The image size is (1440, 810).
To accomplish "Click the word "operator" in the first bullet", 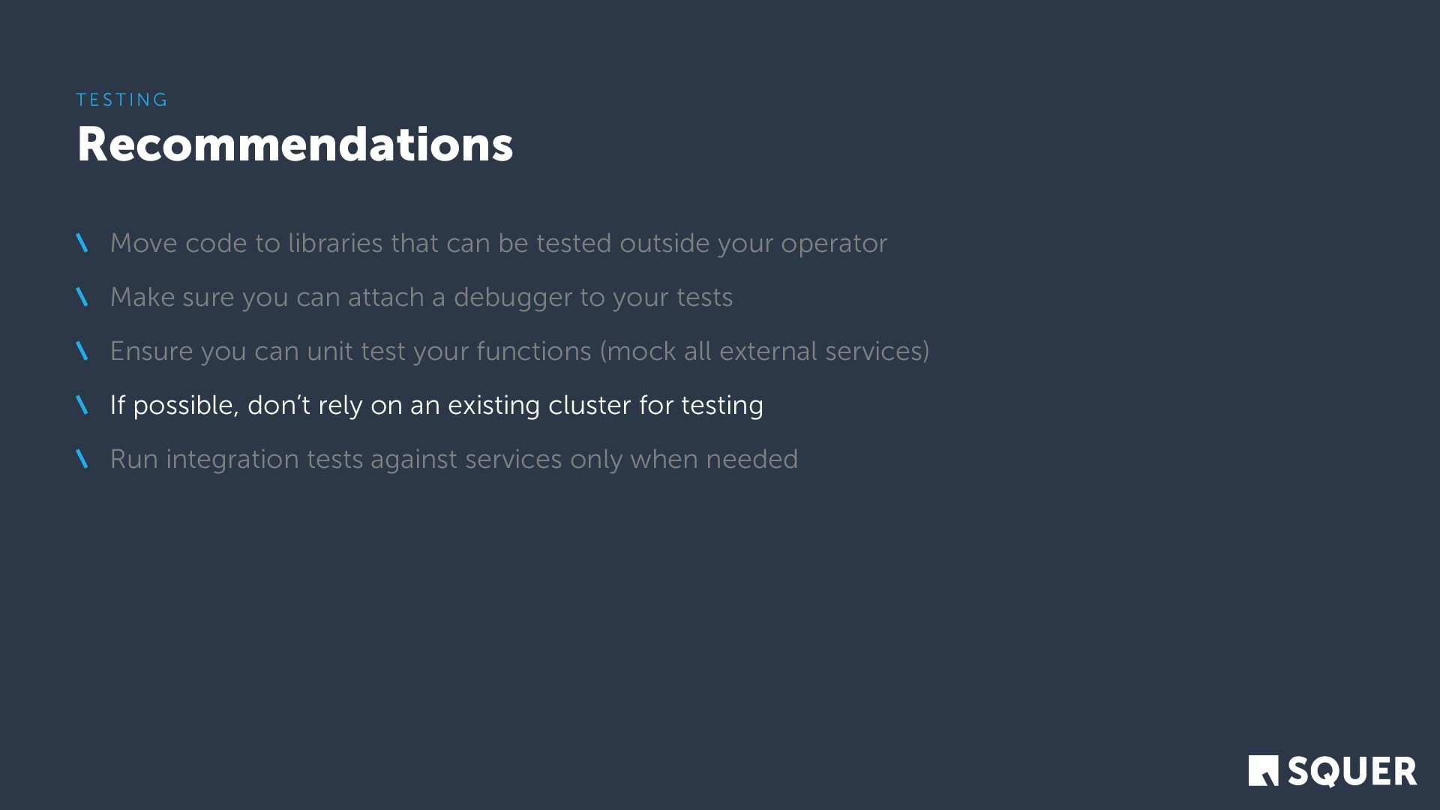I will 833,243.
